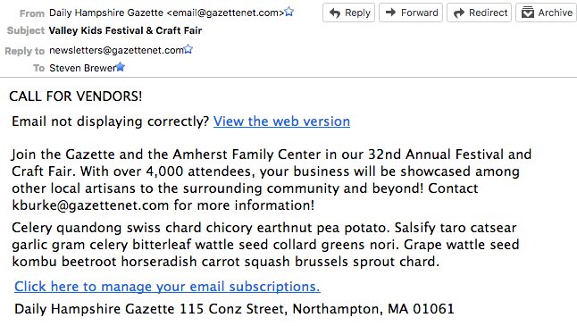Click the reply arrow icon
This screenshot has width=577, height=326.
tap(335, 13)
